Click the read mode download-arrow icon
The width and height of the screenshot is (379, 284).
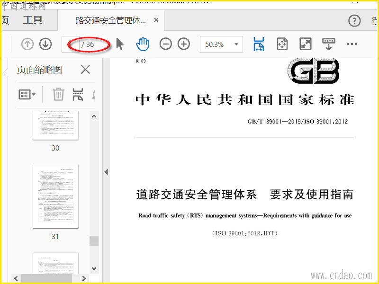pyautogui.click(x=329, y=44)
